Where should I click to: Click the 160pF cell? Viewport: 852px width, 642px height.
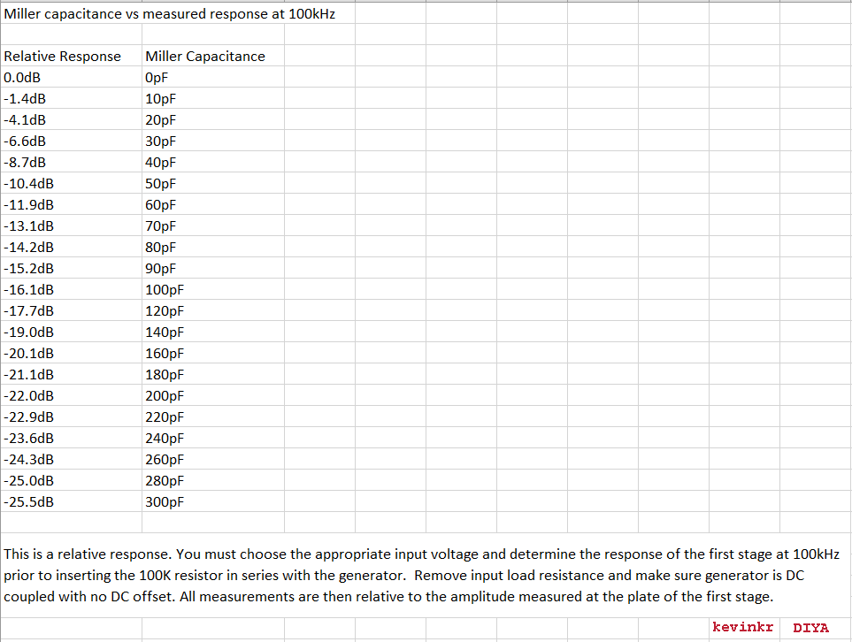click(x=213, y=353)
